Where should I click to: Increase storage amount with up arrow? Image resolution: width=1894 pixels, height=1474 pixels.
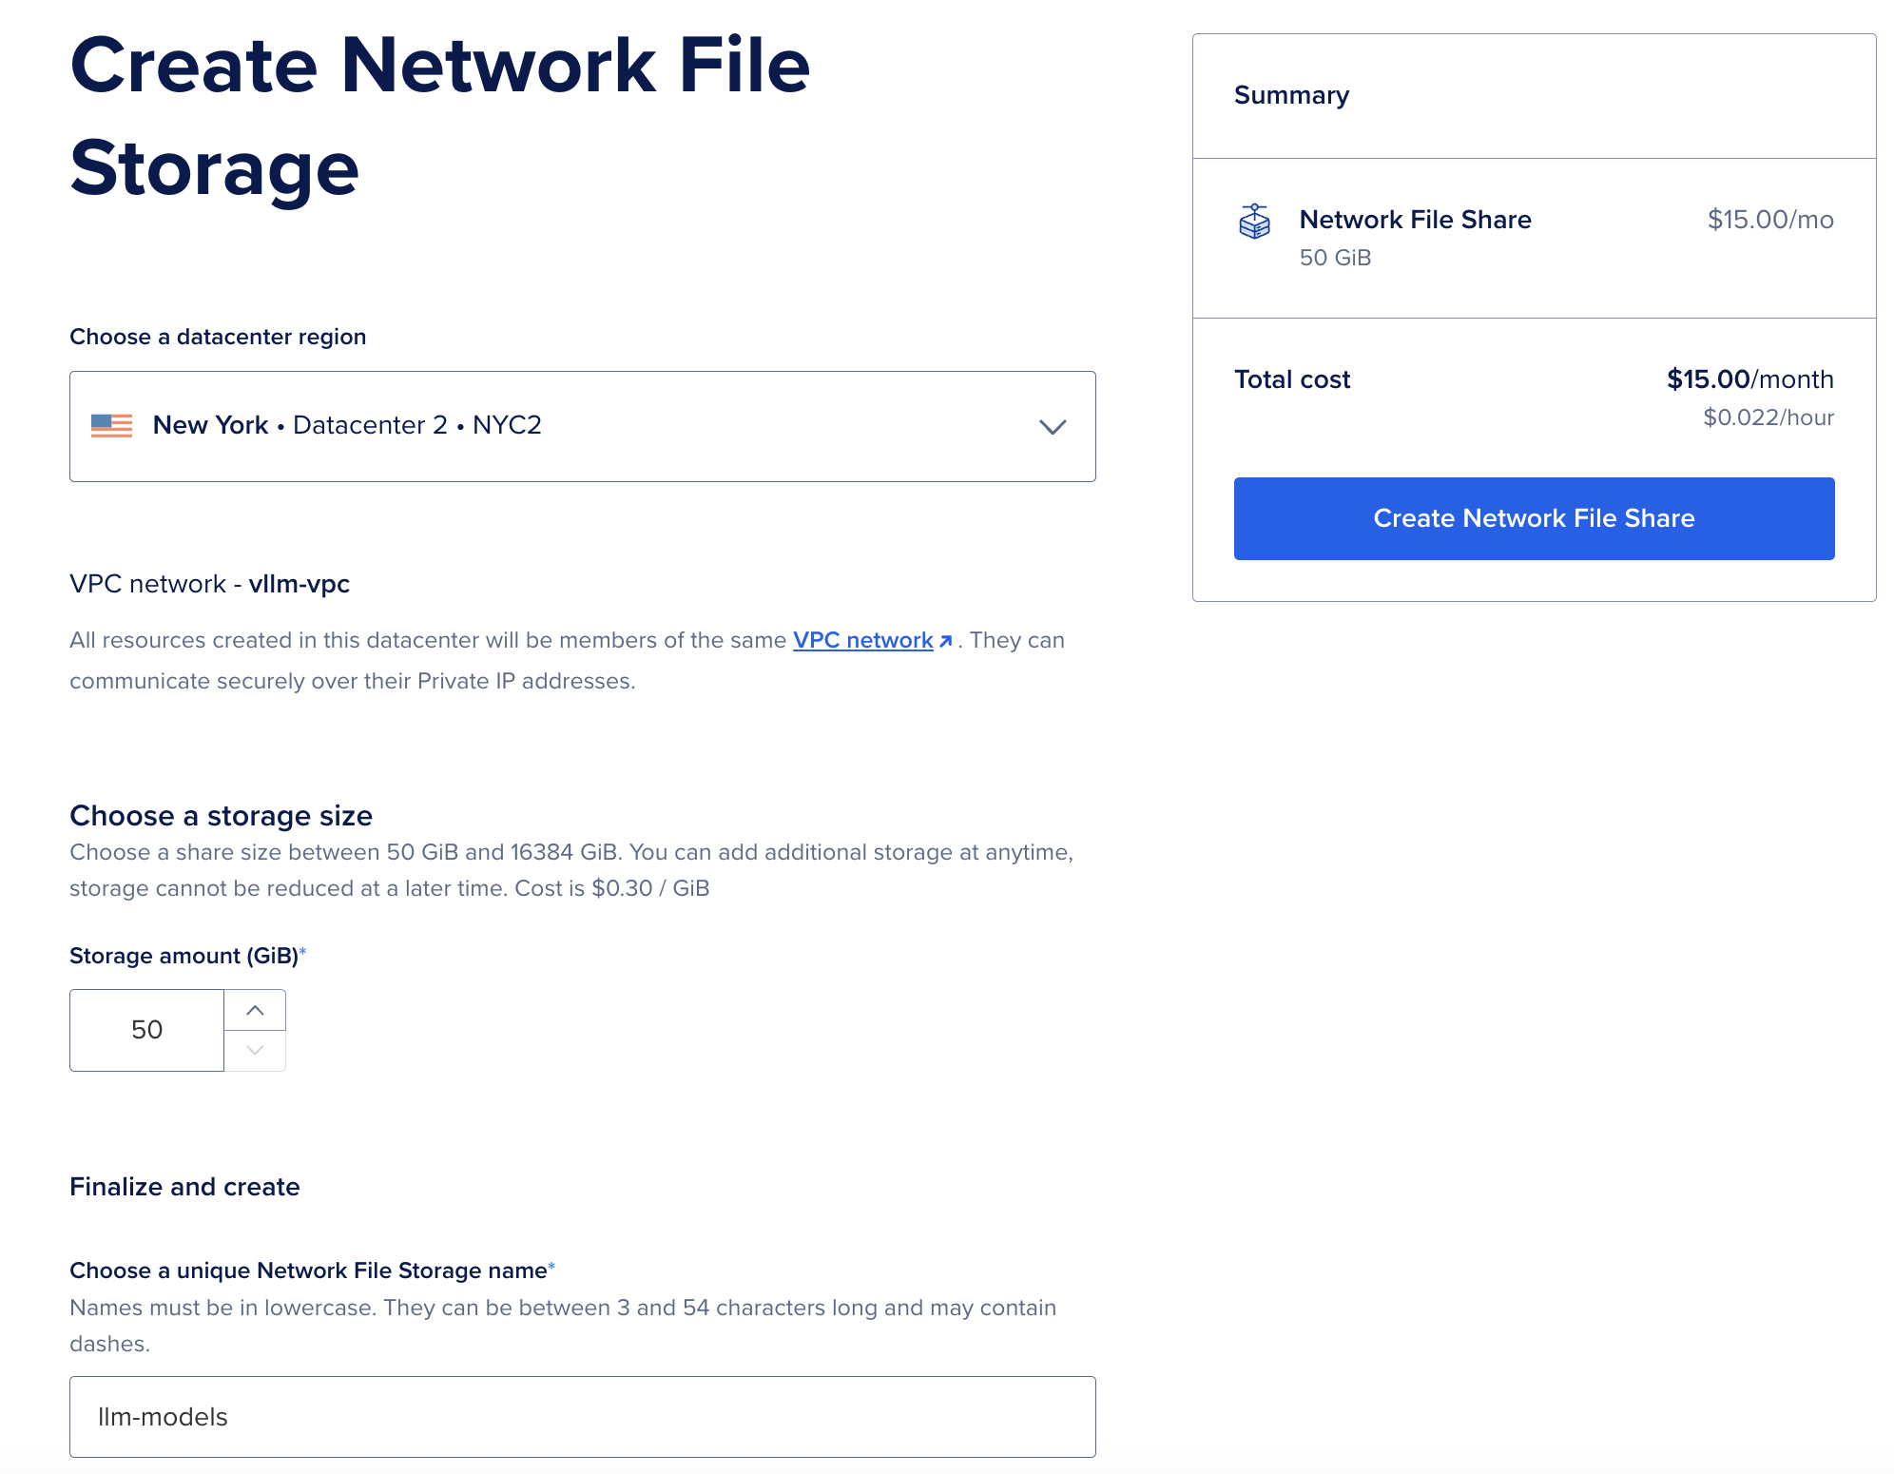(255, 1010)
